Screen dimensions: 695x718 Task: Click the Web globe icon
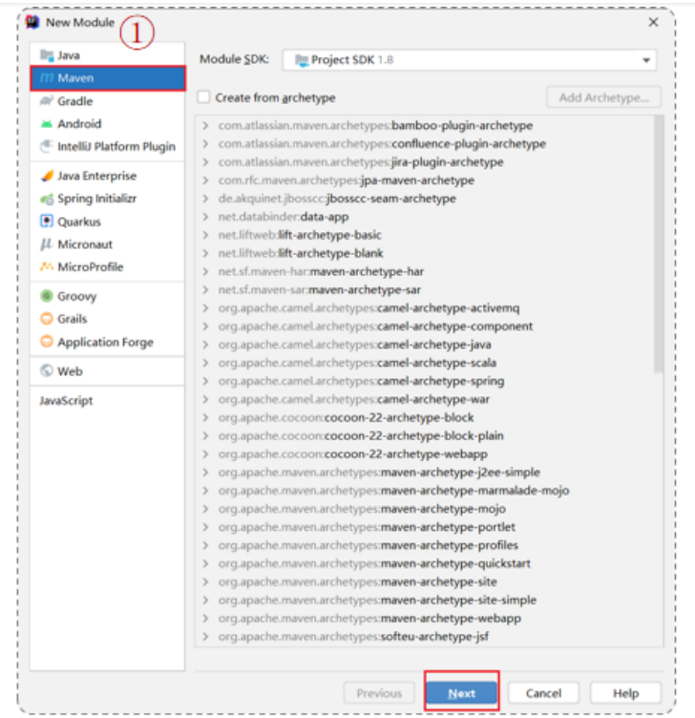pyautogui.click(x=47, y=370)
